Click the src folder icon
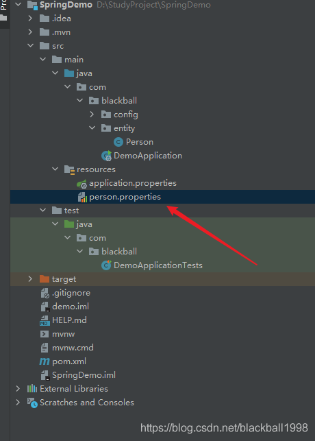Viewport: 315px width, 441px height. click(45, 45)
